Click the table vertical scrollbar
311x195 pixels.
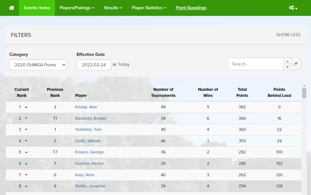pos(304,93)
